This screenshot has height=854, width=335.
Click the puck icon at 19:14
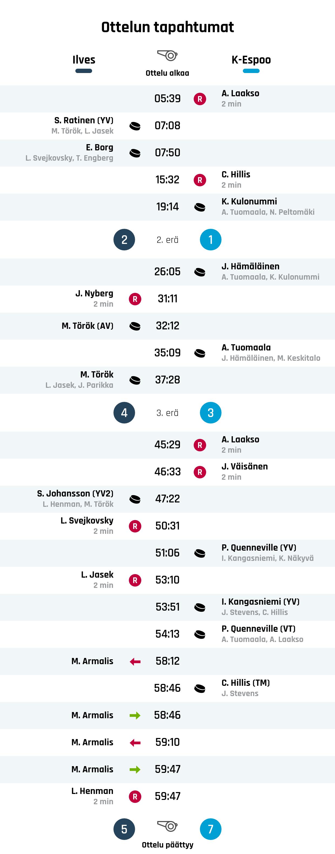pos(200,207)
